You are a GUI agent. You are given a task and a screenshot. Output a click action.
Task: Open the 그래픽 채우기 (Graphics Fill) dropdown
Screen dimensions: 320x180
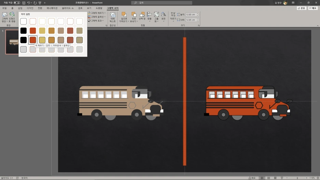pyautogui.click(x=97, y=13)
